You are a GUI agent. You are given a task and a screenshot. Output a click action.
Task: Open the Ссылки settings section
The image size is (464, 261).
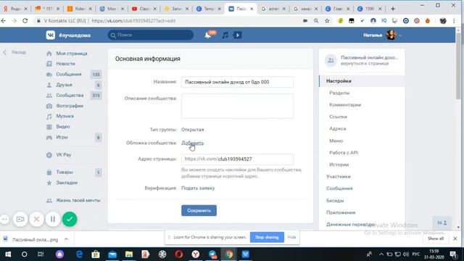pyautogui.click(x=338, y=117)
